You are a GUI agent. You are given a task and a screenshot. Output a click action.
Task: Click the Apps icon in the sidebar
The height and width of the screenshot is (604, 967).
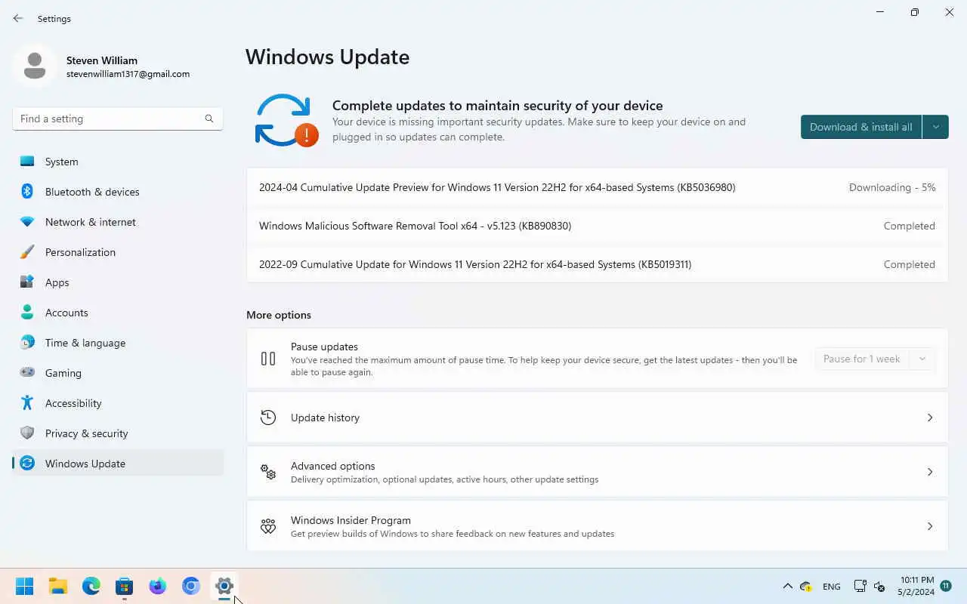click(27, 282)
